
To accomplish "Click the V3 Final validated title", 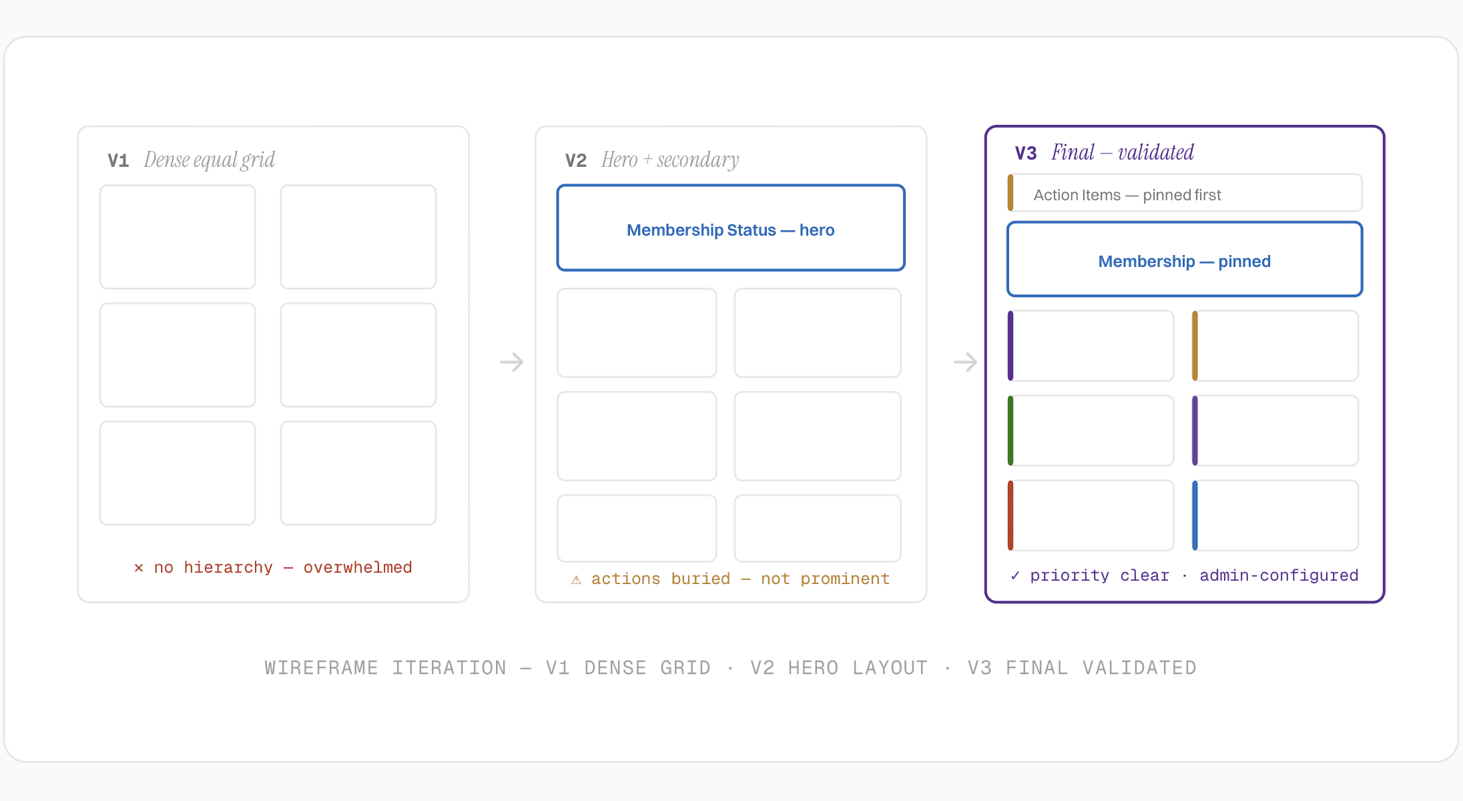I will click(x=1105, y=153).
